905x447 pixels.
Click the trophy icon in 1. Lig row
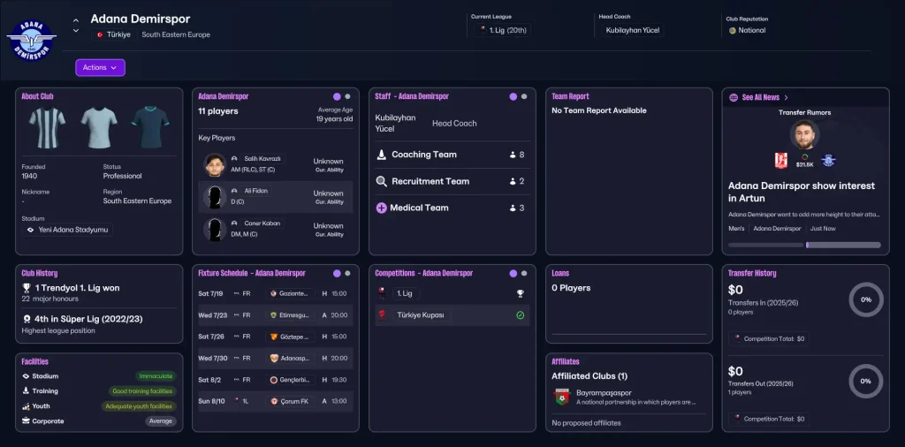(520, 293)
